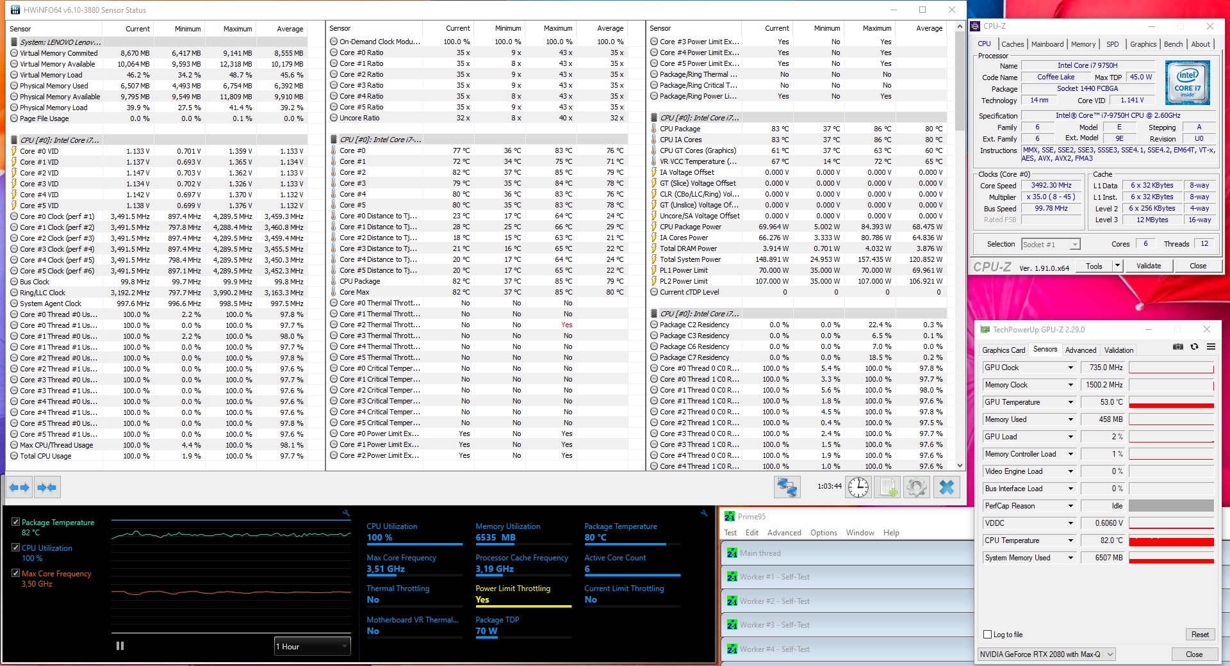Click HWiNFO collapse columns arrows icon
The image size is (1230, 666).
[x=47, y=488]
